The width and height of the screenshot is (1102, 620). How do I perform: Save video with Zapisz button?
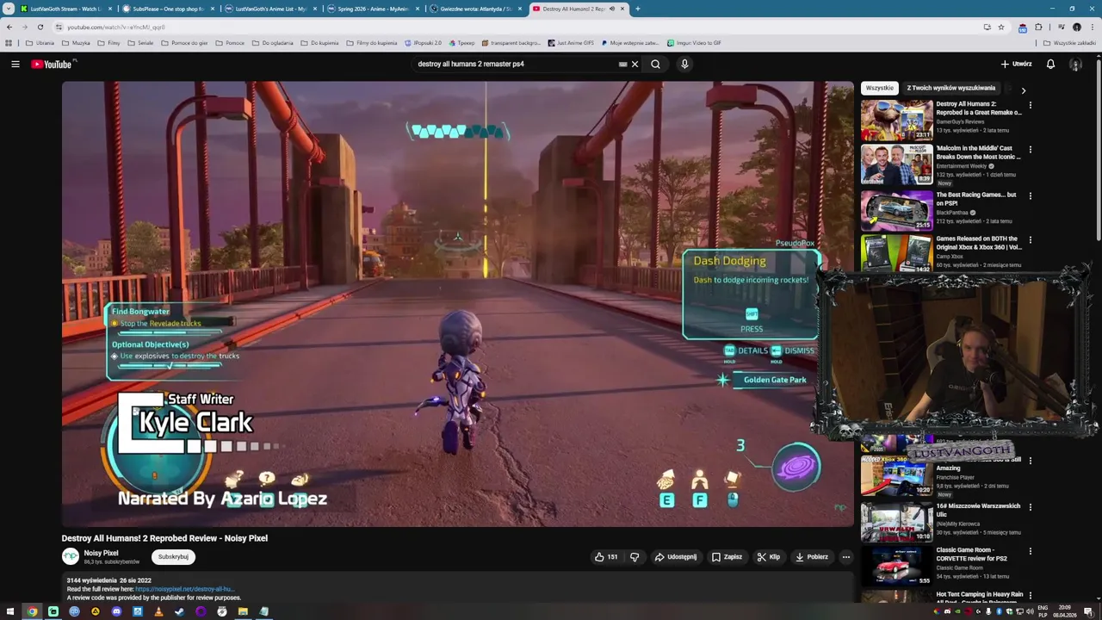coord(727,557)
